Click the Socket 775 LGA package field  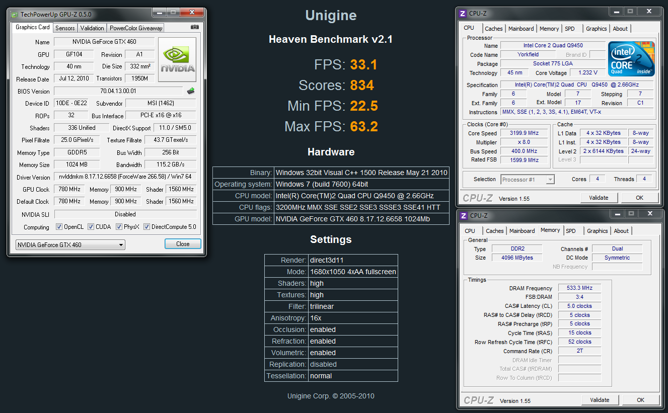point(553,64)
